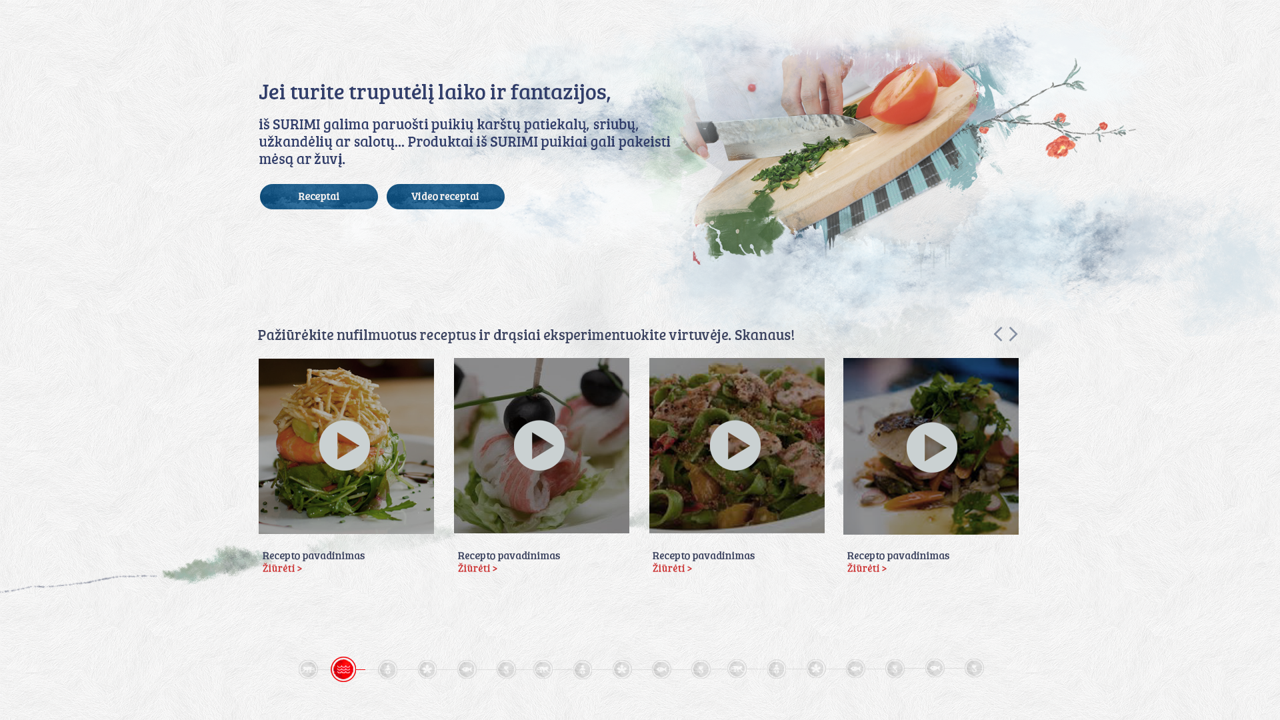The image size is (1280, 720).
Task: Follow Žiūrėti link under pasta salad recipe
Action: tap(672, 568)
